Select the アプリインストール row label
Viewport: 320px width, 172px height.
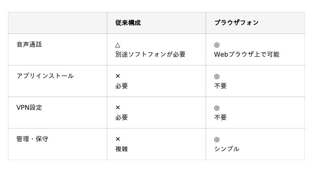[x=45, y=76]
